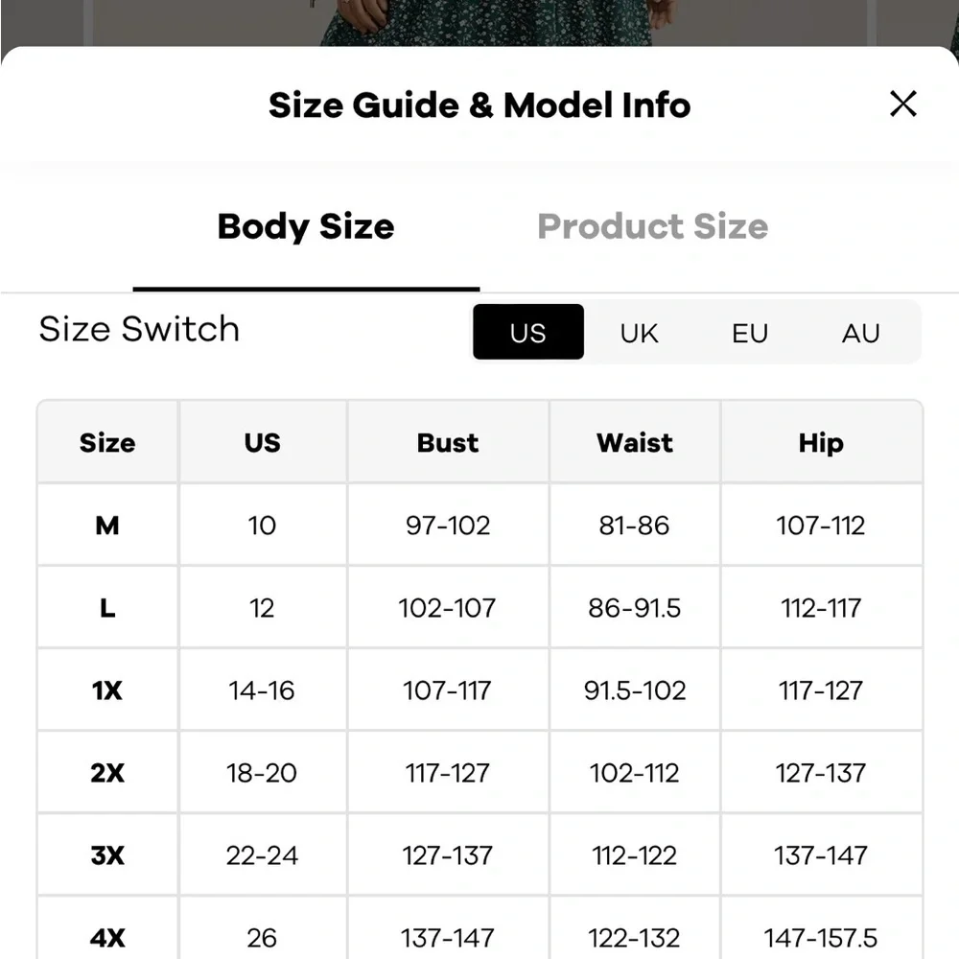Select US size switch option
The height and width of the screenshot is (959, 959).
528,333
